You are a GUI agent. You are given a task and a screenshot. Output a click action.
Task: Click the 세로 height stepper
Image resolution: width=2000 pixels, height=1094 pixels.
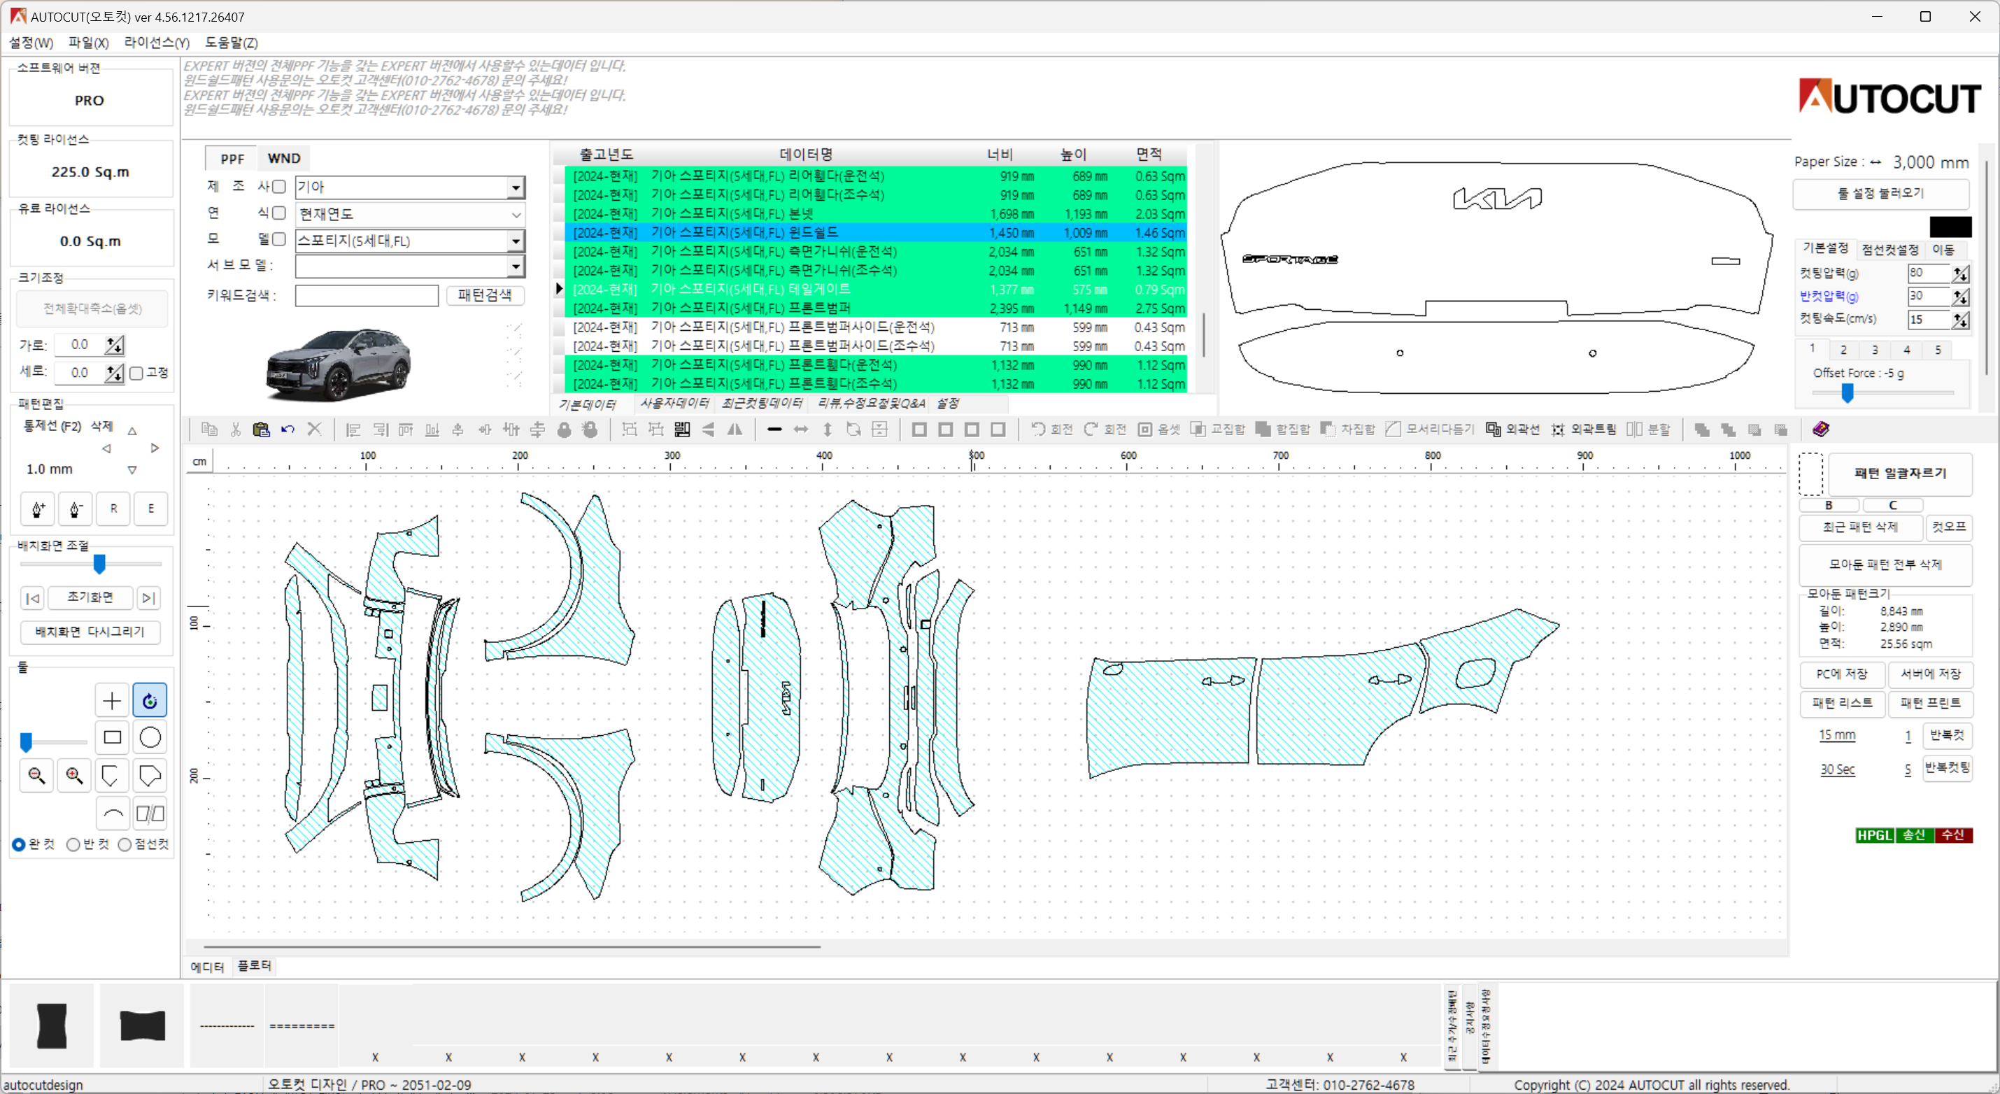tap(114, 374)
